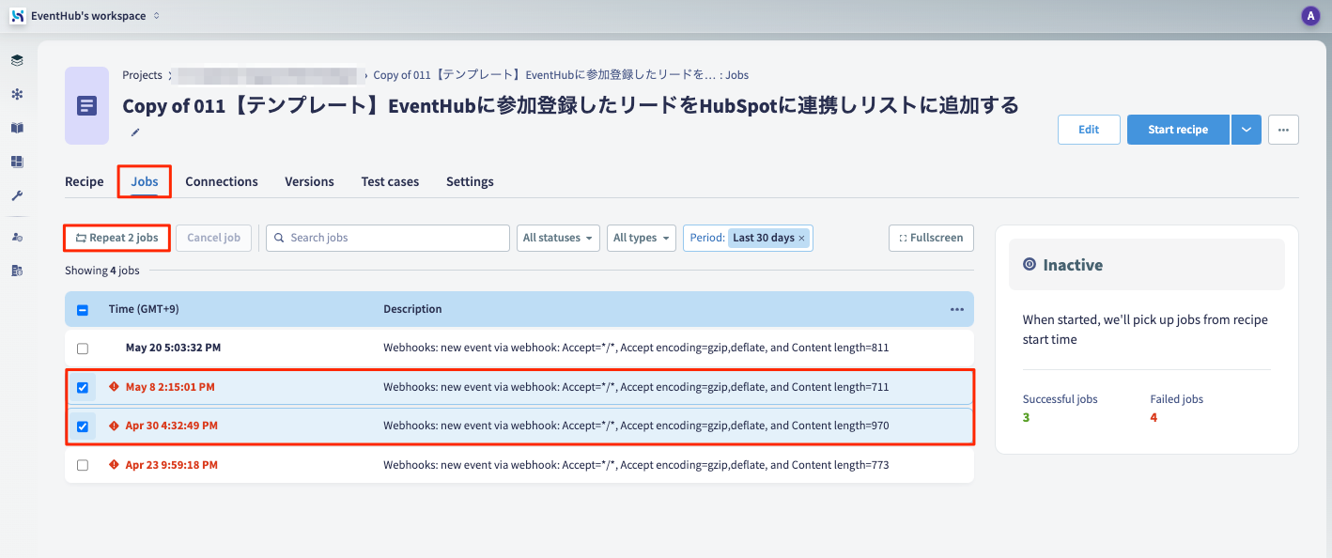Click the three-dot more options button near Start recipe

click(1283, 130)
